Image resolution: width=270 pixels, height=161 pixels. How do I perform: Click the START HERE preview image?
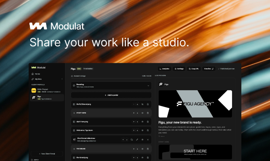[x=195, y=152]
